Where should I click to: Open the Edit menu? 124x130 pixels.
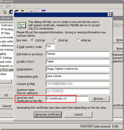pyautogui.click(x=8, y=6)
